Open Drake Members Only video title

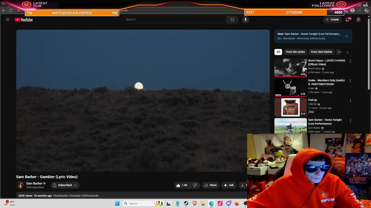click(x=326, y=82)
